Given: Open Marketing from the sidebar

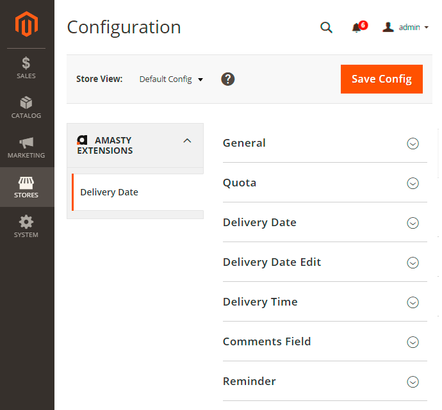Looking at the screenshot, I should pyautogui.click(x=27, y=147).
